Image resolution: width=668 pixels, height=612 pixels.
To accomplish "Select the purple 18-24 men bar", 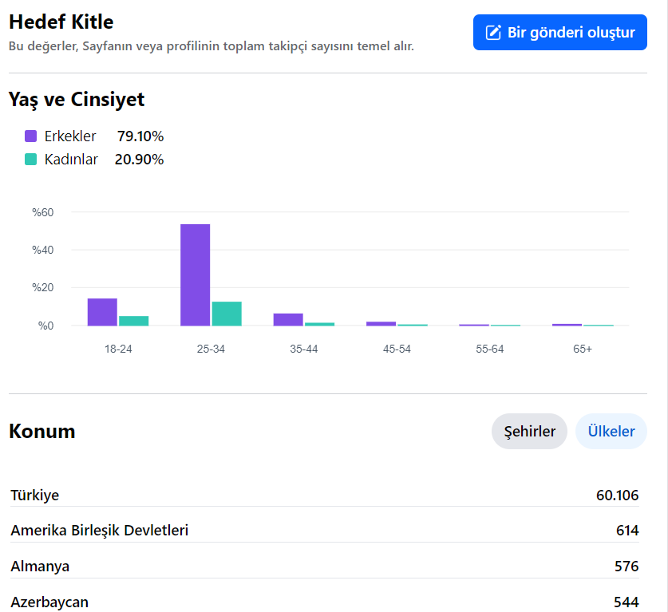I will [x=102, y=312].
